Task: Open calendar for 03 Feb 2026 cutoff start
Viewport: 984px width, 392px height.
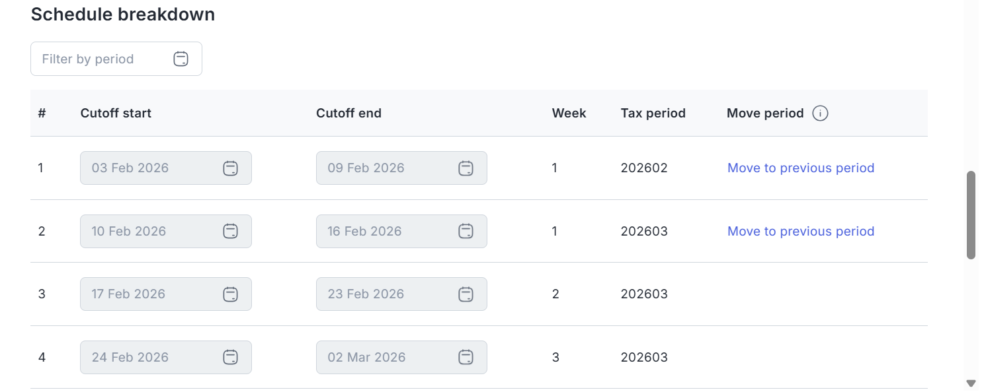Action: point(230,168)
